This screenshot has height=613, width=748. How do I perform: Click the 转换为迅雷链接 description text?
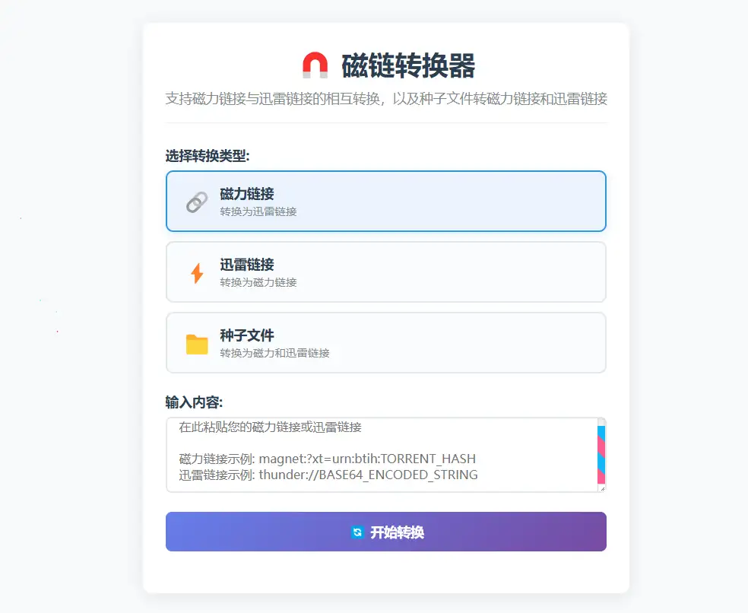(258, 211)
